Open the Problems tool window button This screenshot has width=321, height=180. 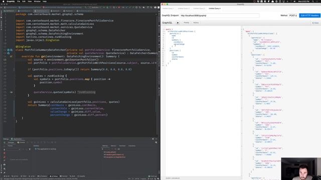pos(42,176)
